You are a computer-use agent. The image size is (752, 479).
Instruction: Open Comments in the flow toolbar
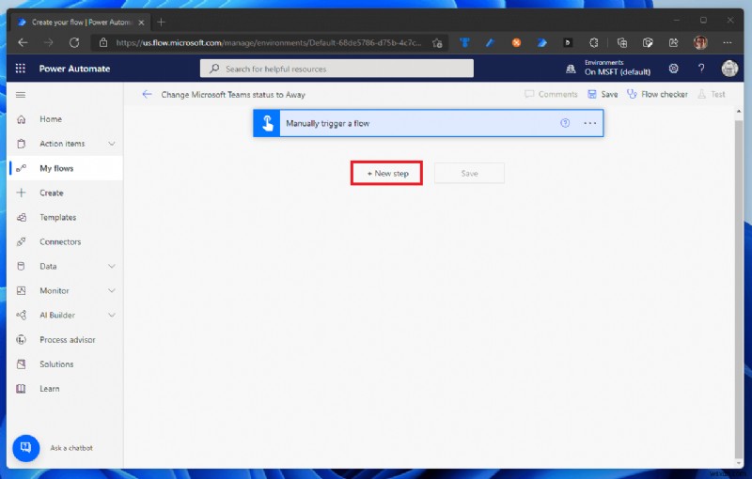coord(551,94)
